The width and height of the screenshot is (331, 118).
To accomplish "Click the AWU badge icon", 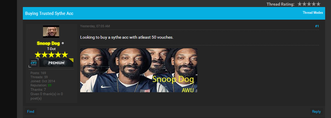I will coord(34,63).
